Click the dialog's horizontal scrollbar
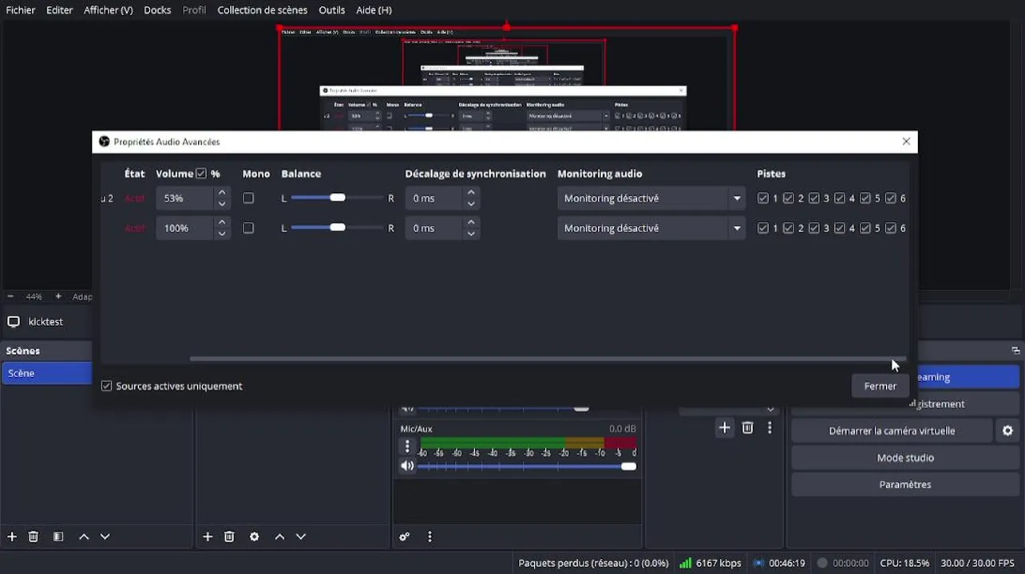The height and width of the screenshot is (574, 1025). [x=547, y=359]
